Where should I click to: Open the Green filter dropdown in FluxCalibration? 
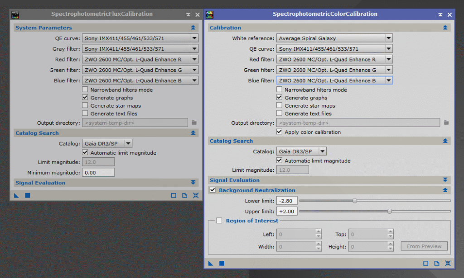[140, 70]
